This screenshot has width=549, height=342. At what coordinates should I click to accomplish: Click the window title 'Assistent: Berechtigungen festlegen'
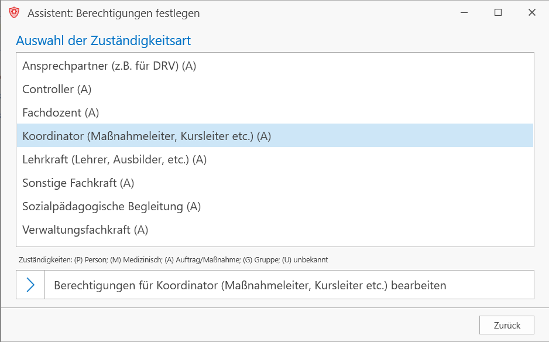114,13
